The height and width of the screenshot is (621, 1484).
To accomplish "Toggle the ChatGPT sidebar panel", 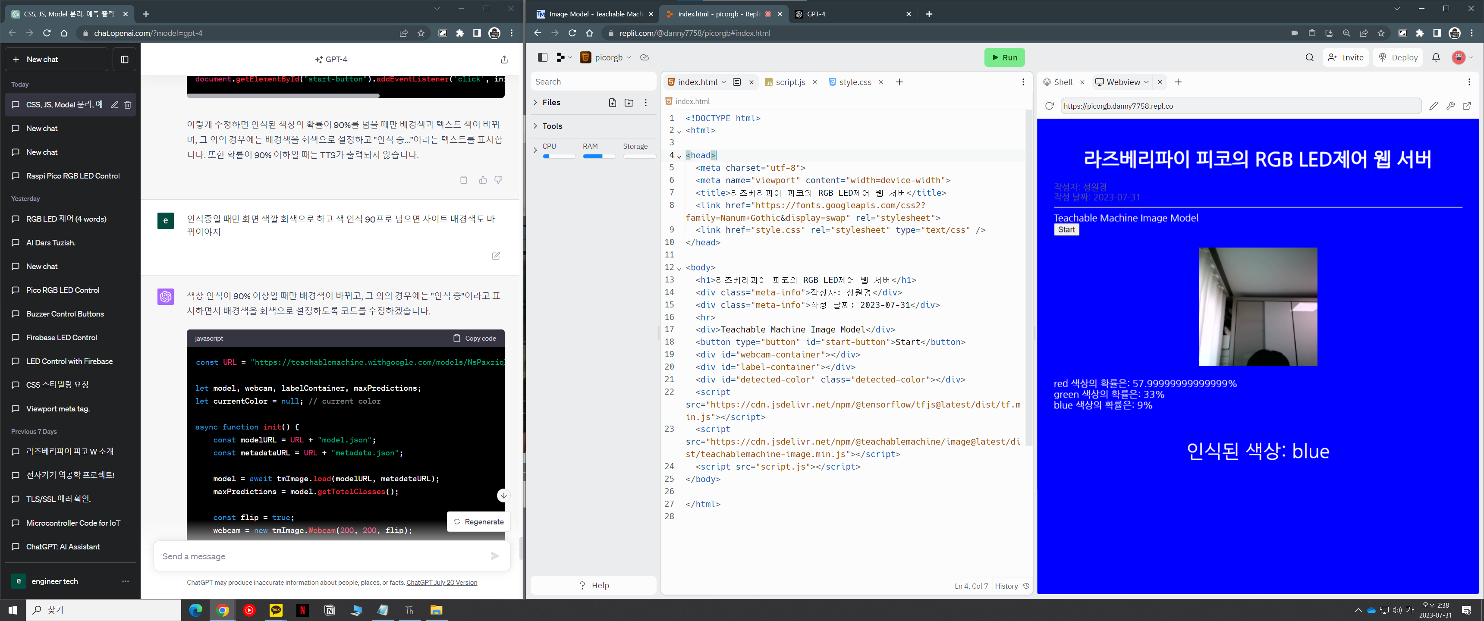I will coord(124,60).
